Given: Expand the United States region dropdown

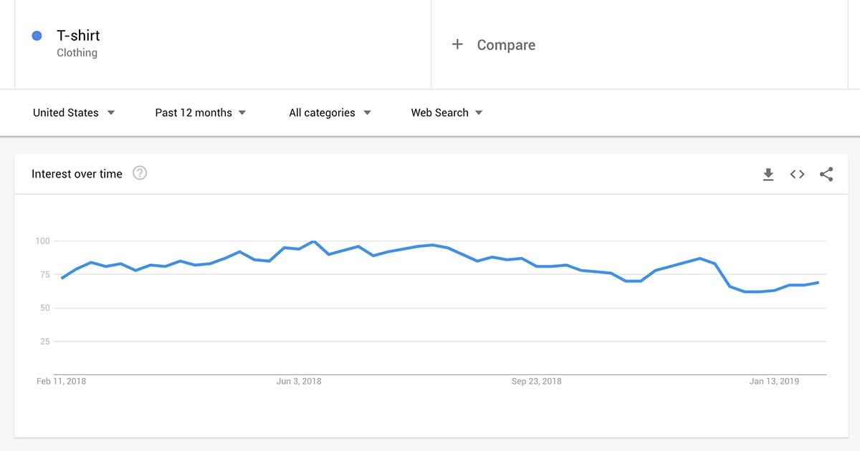Looking at the screenshot, I should (74, 112).
